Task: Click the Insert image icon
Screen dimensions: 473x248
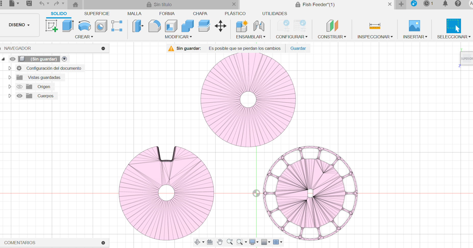Action: click(414, 26)
